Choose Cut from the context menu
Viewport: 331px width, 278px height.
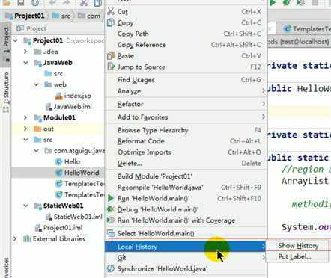tap(186, 12)
